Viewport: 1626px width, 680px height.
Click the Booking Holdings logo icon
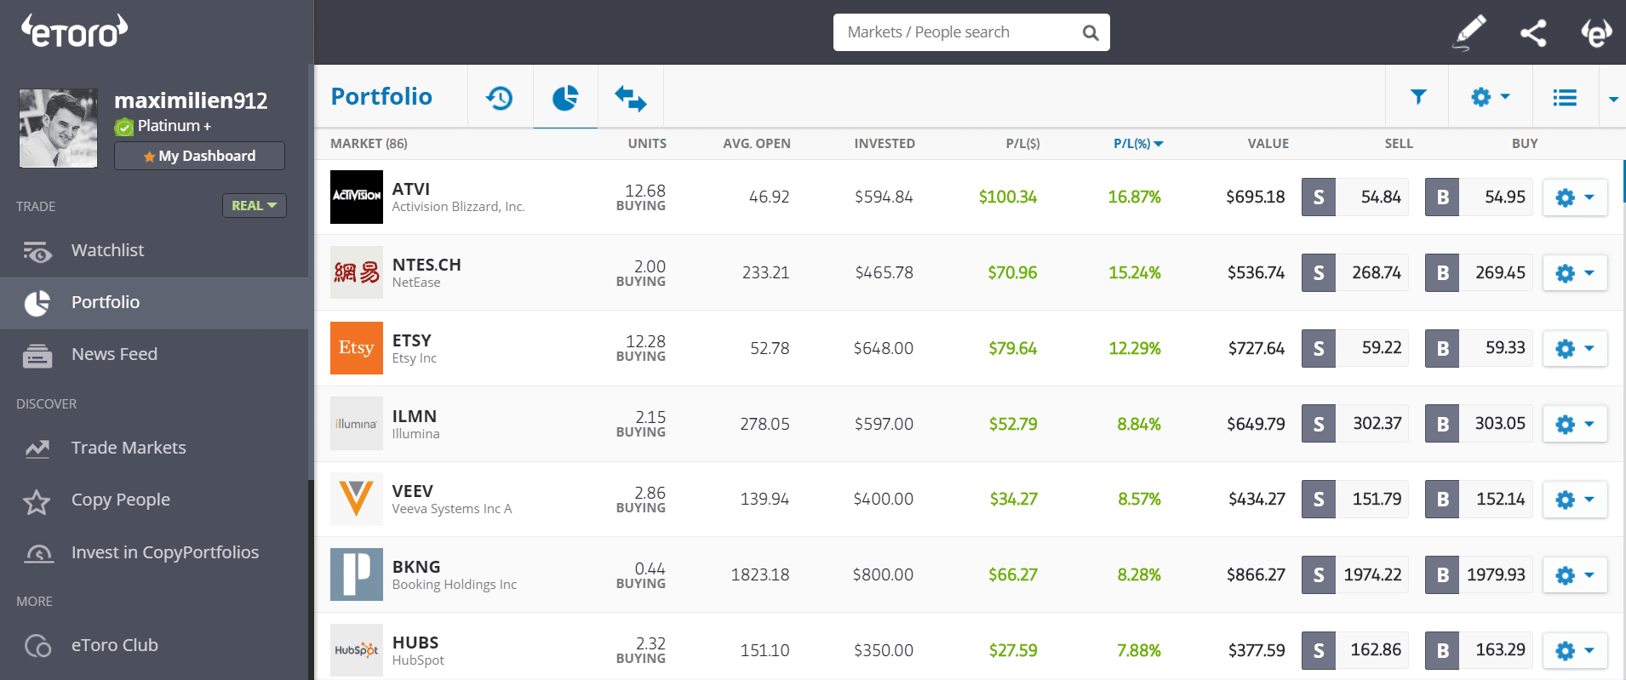point(357,574)
